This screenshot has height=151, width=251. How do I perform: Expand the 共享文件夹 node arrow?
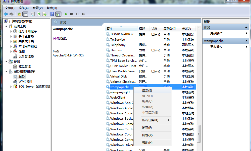[11, 42]
